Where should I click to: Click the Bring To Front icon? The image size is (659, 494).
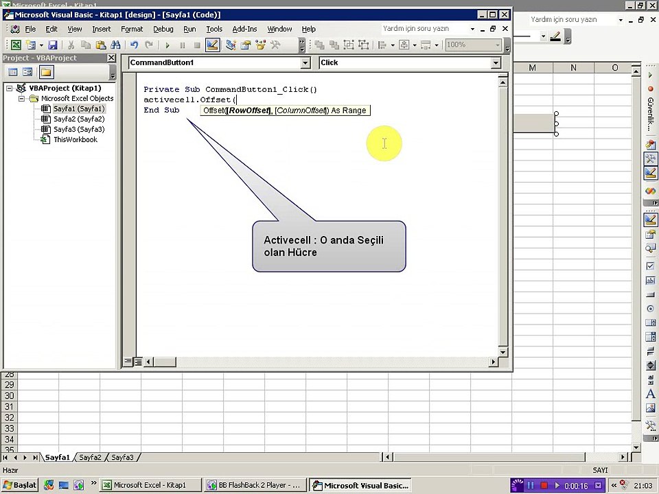[x=319, y=45]
